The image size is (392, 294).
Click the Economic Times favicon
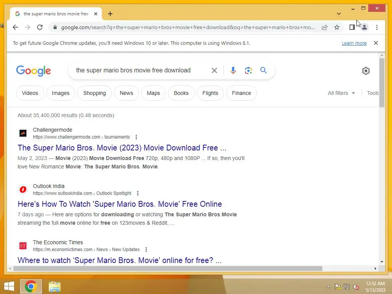[x=23, y=246]
